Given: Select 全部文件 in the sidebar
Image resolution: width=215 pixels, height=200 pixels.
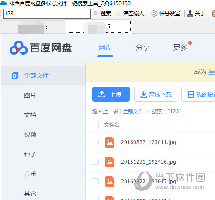Looking at the screenshot, I should [36, 76].
